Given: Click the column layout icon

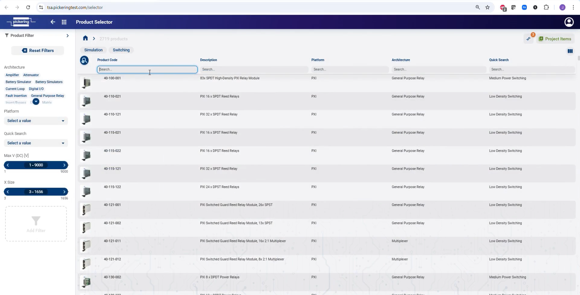Looking at the screenshot, I should point(570,51).
